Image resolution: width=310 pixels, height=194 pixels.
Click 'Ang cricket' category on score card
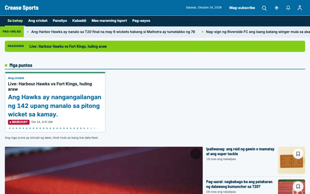point(16,78)
